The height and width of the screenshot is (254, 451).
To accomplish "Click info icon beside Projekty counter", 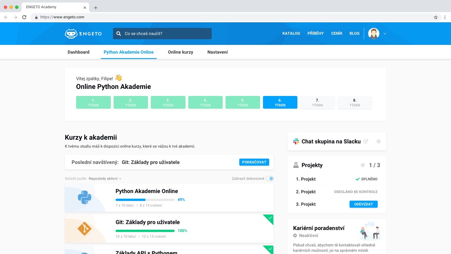I will tap(363, 165).
